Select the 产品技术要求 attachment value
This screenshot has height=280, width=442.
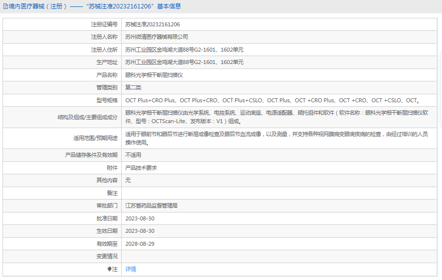tap(141, 168)
